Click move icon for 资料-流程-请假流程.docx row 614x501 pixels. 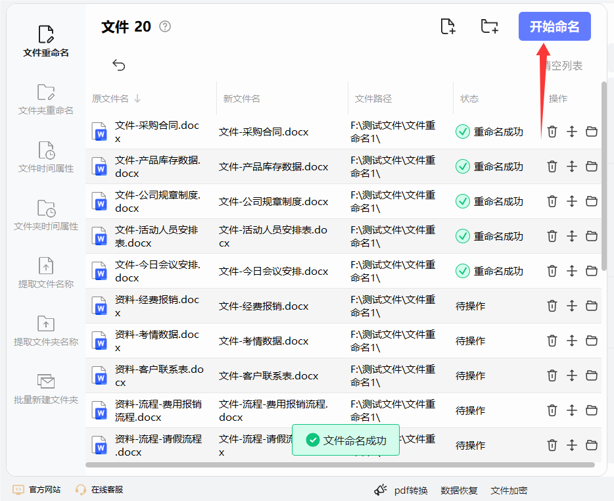572,445
